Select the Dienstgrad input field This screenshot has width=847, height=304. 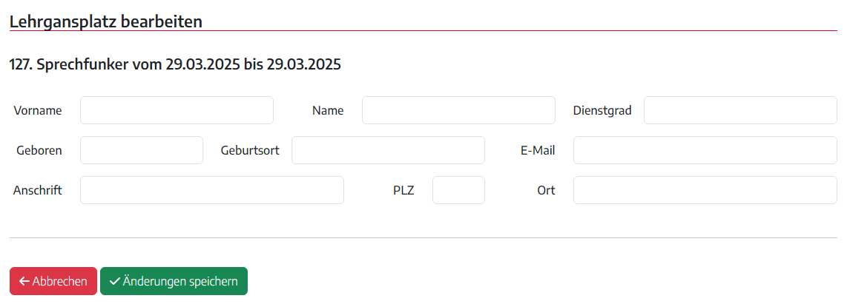click(740, 110)
